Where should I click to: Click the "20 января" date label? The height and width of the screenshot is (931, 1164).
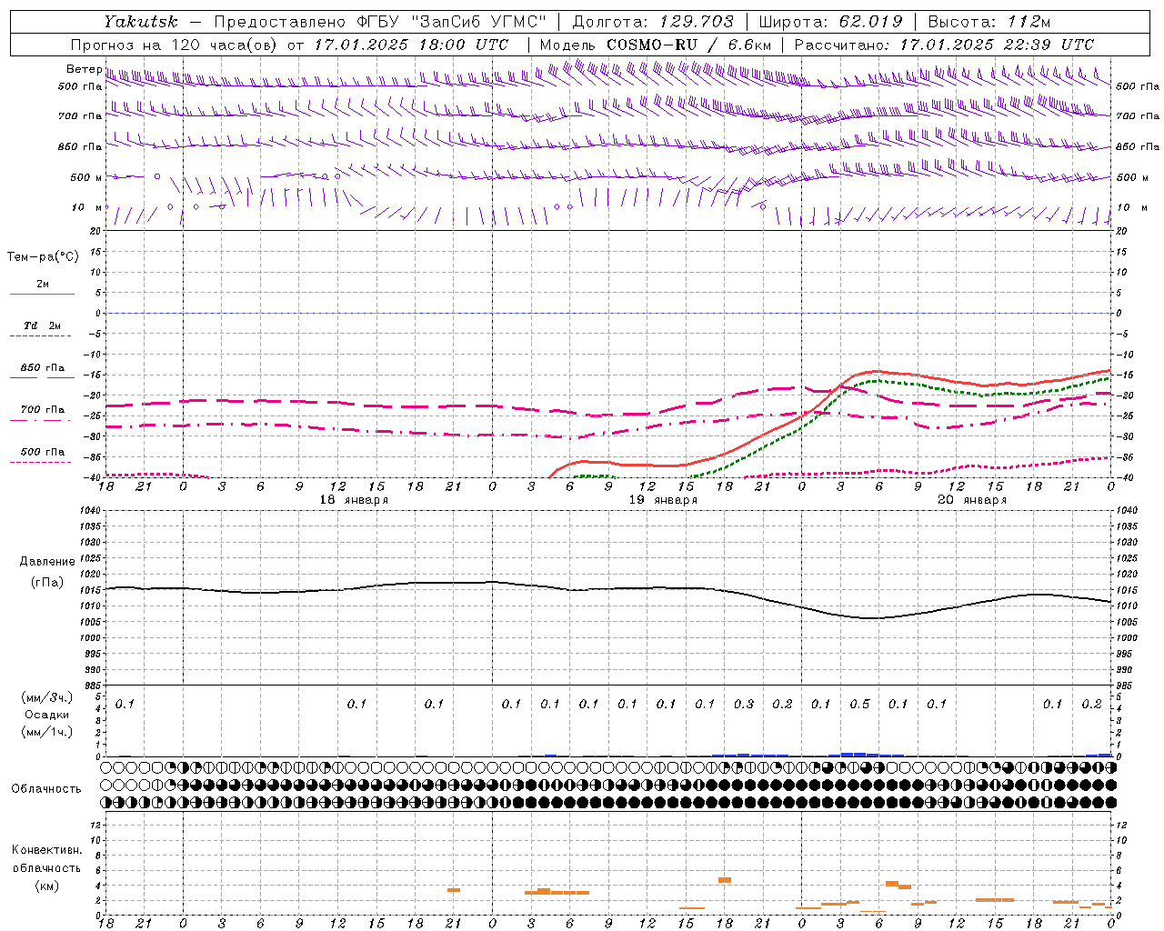(x=972, y=500)
